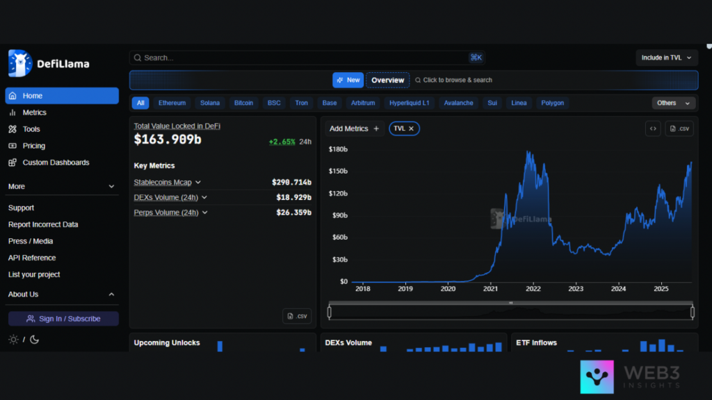This screenshot has width=712, height=400.
Task: Switch to light theme sun icon
Action: pyautogui.click(x=13, y=340)
